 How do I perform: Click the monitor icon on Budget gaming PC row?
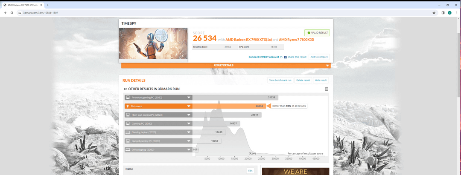tap(128, 141)
